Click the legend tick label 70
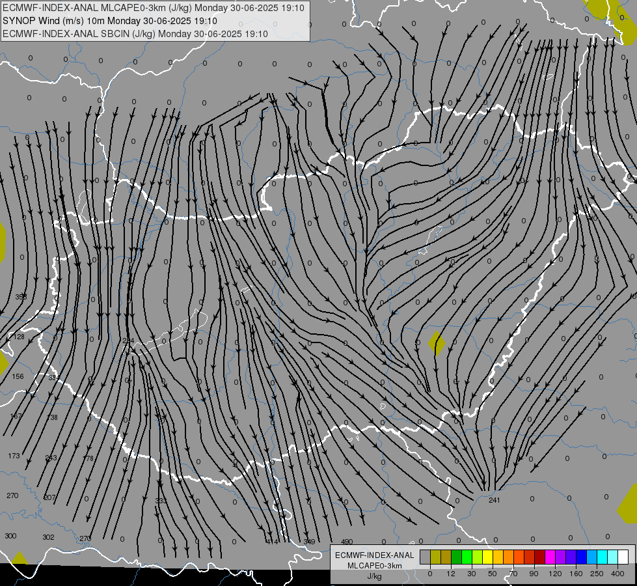 coord(513,574)
